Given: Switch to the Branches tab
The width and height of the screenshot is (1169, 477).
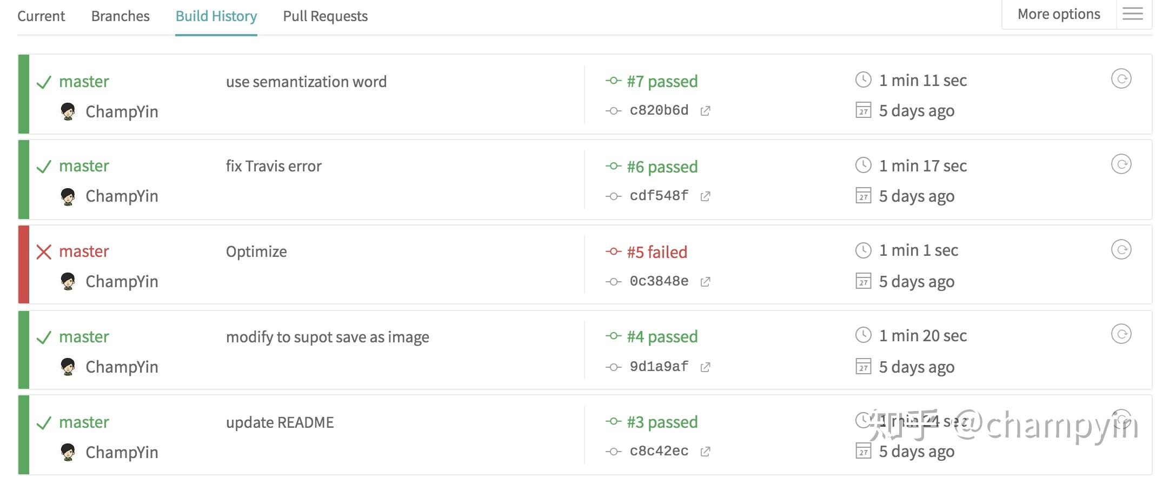Looking at the screenshot, I should [x=120, y=16].
